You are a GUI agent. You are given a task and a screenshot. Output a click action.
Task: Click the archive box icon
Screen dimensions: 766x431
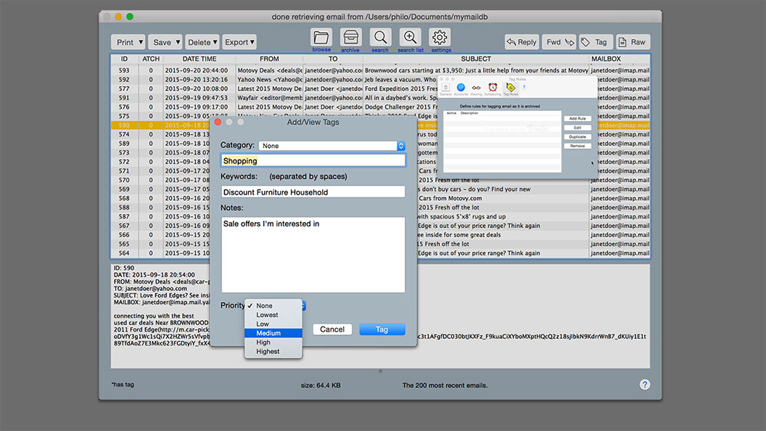click(351, 37)
